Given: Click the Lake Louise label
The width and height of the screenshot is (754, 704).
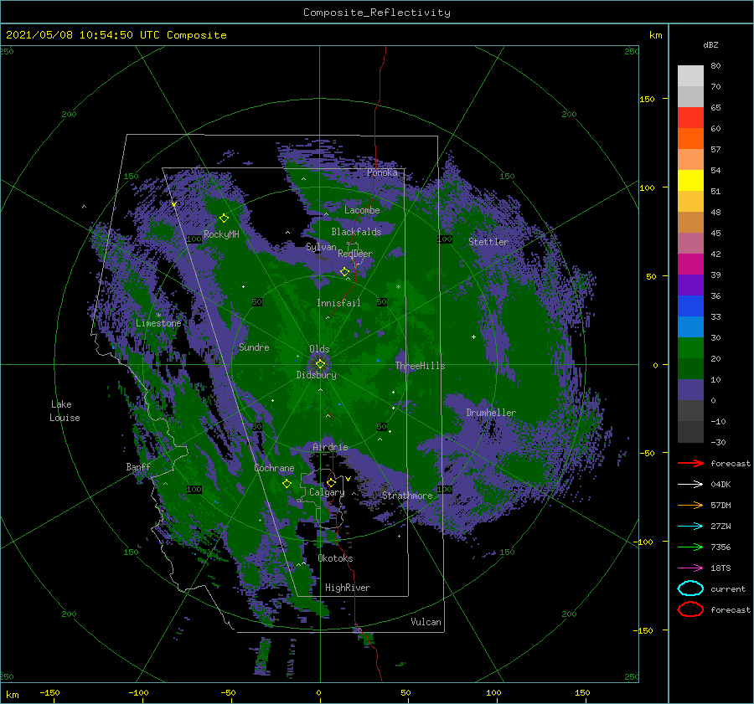Looking at the screenshot, I should [65, 411].
